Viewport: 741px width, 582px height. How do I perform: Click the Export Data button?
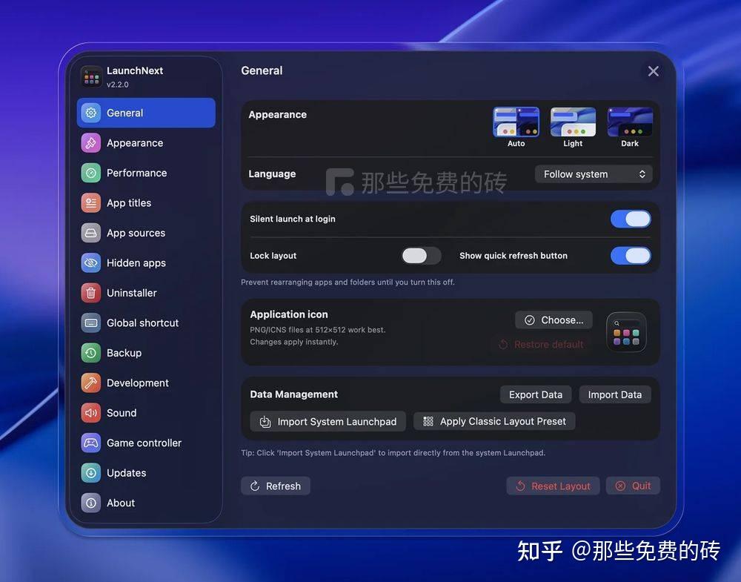coord(536,394)
